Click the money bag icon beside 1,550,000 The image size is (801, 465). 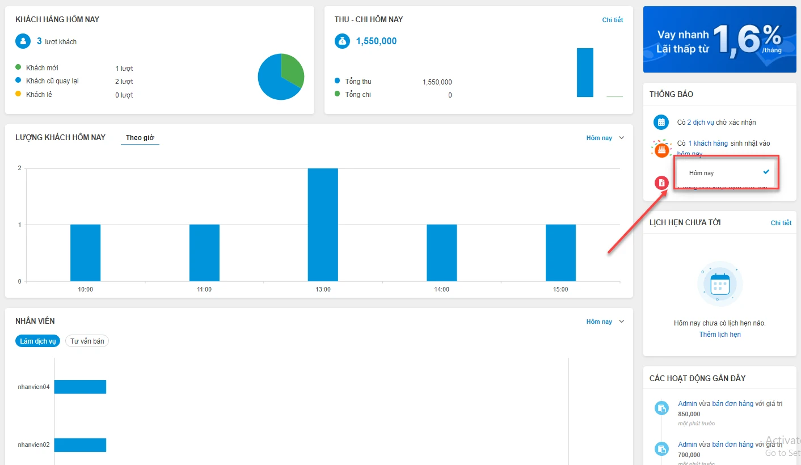pos(342,41)
